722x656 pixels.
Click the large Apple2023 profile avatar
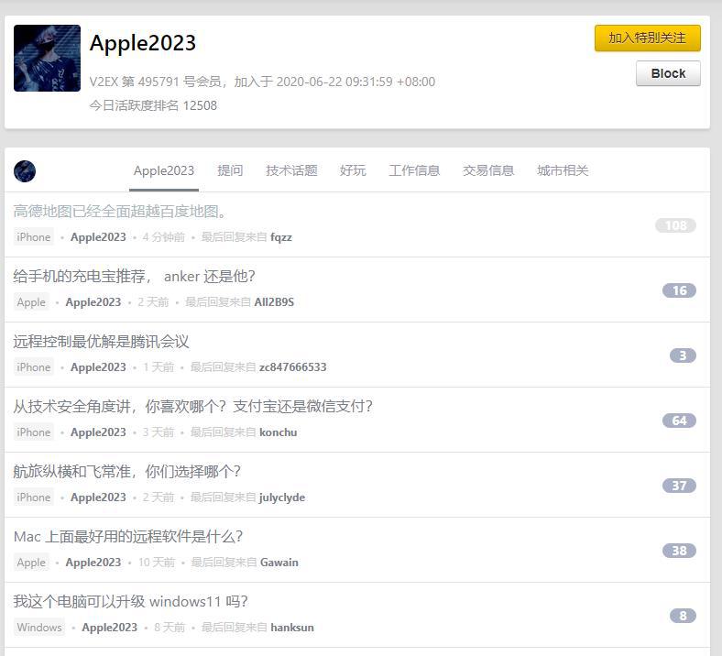click(x=47, y=59)
